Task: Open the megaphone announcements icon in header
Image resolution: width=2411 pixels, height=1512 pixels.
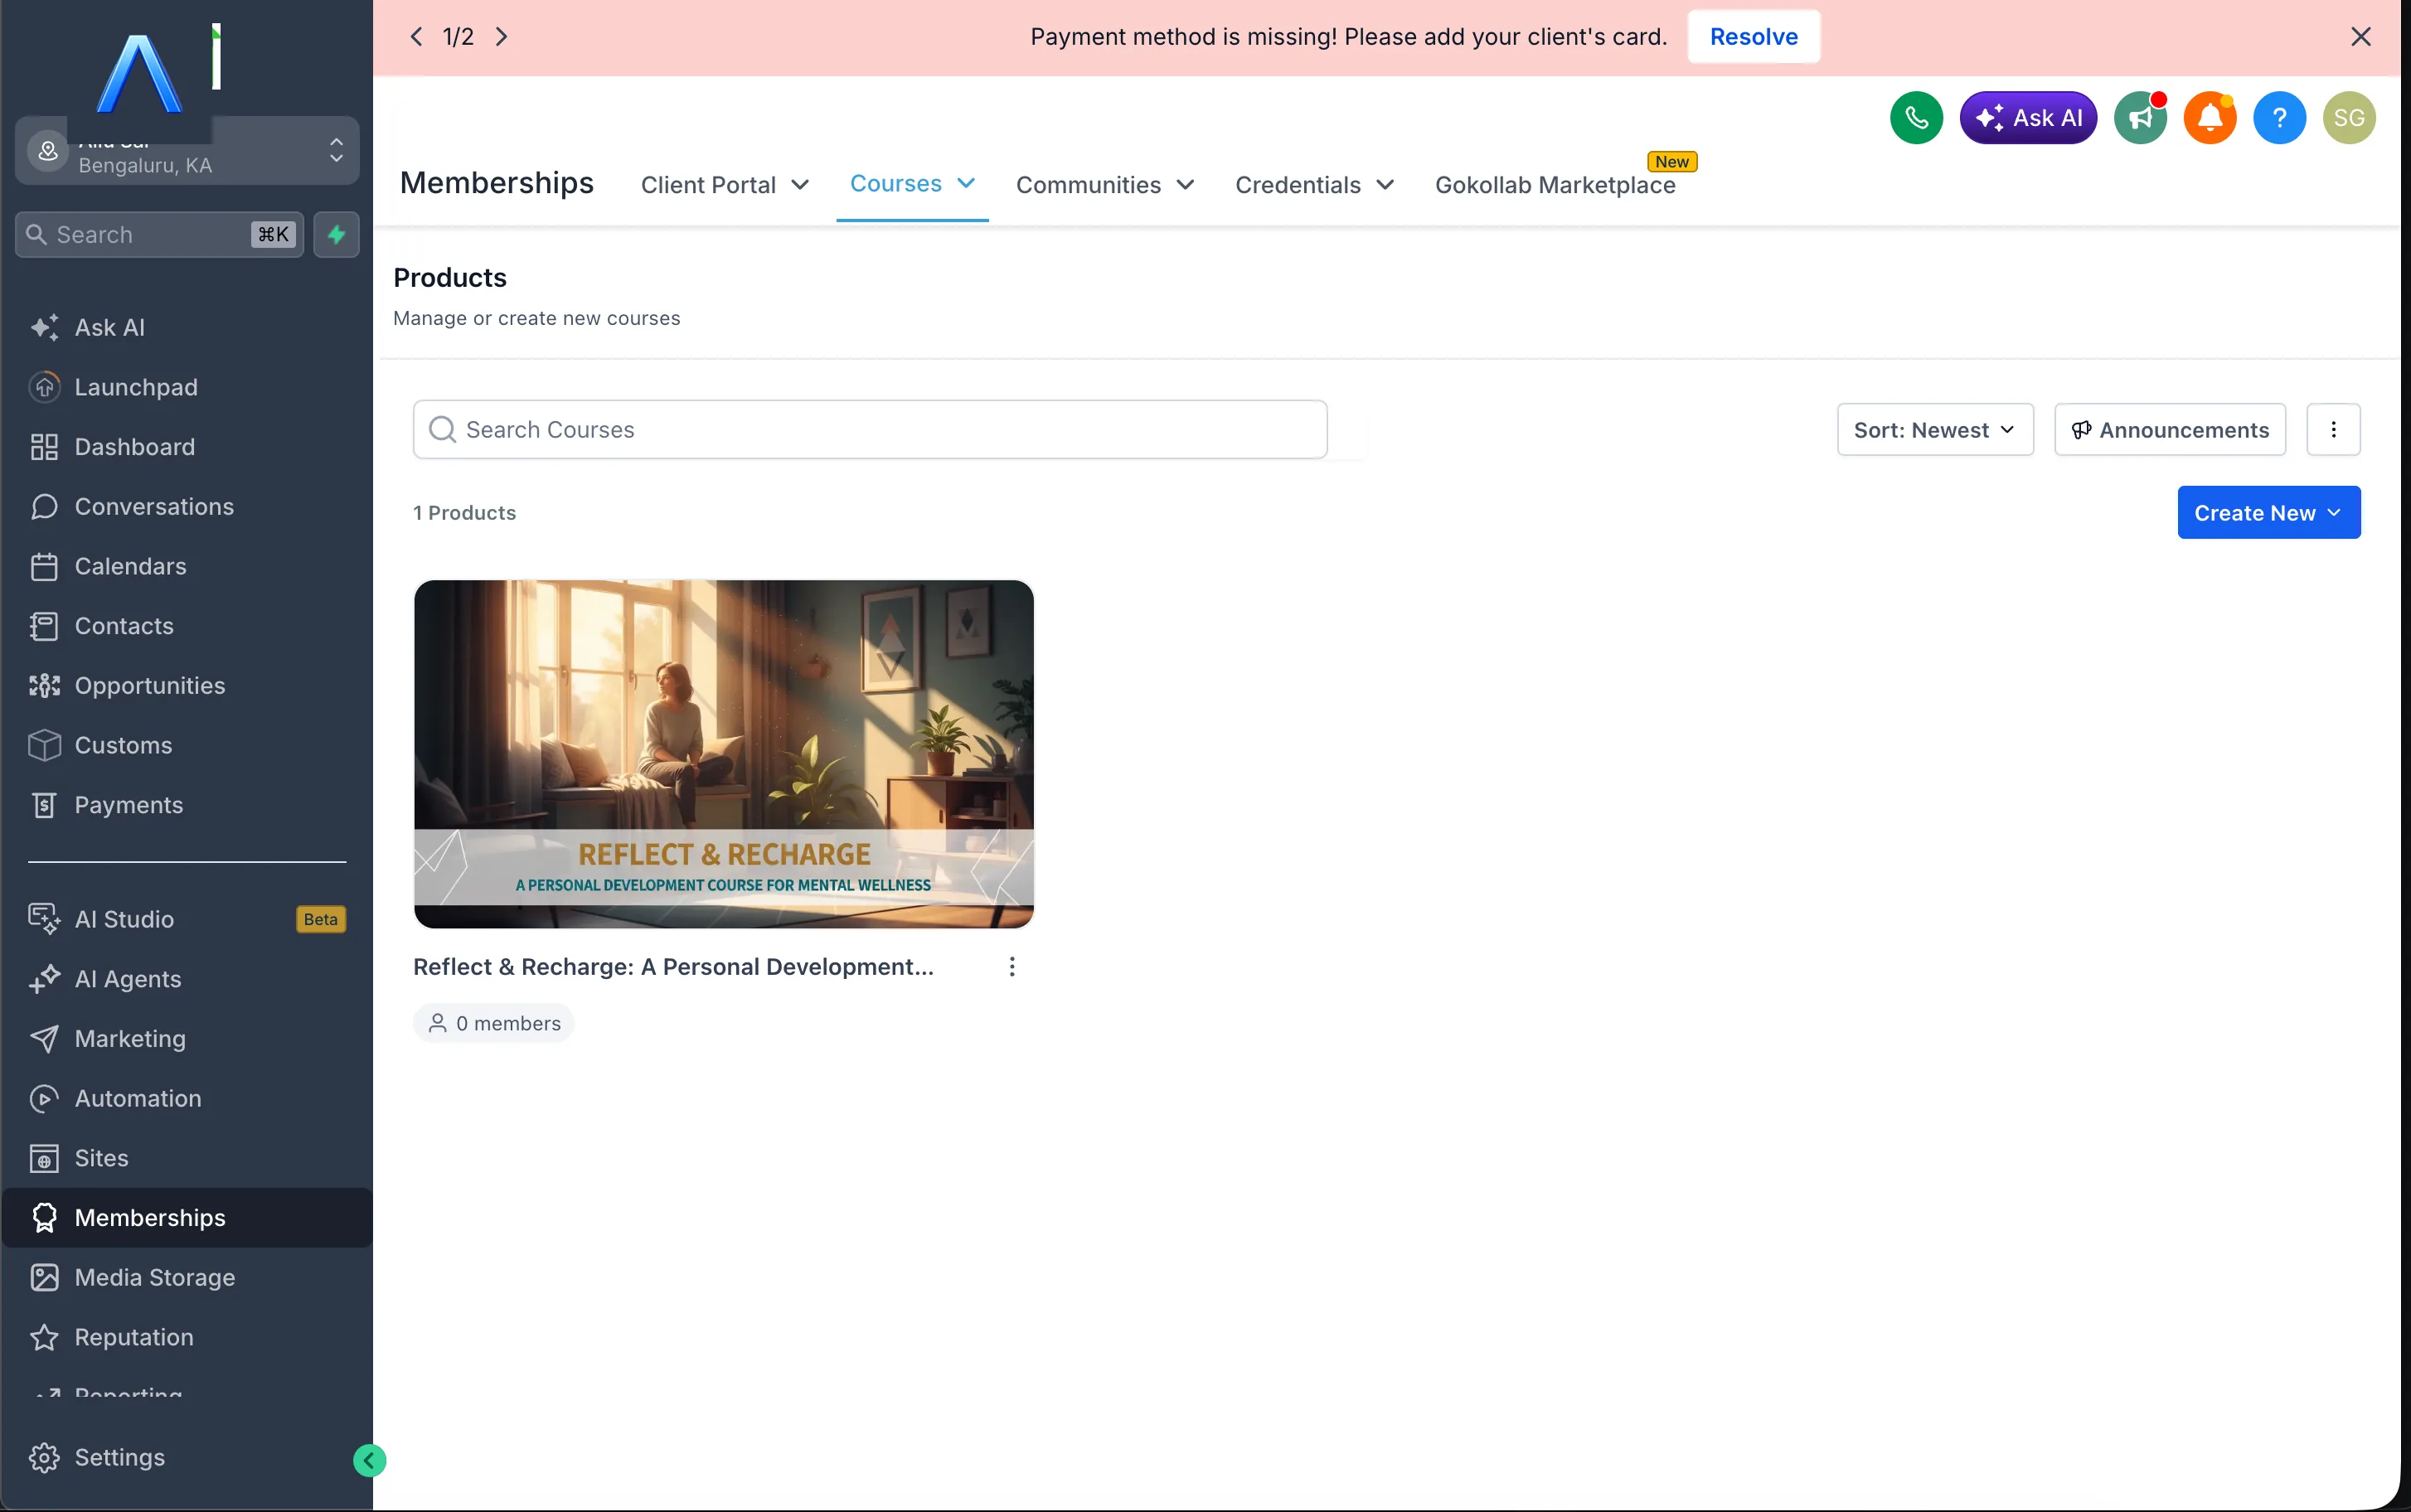Action: tap(2140, 118)
